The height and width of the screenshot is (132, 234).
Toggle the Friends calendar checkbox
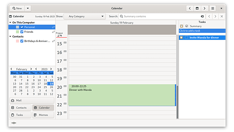(x=22, y=32)
